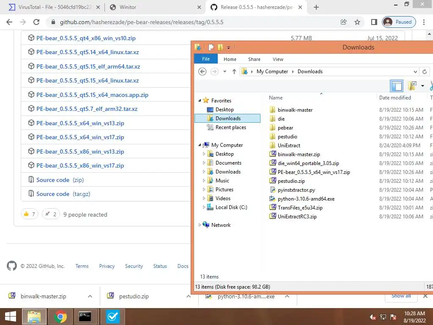Expand the Network tree node
The width and height of the screenshot is (433, 325).
click(x=200, y=225)
